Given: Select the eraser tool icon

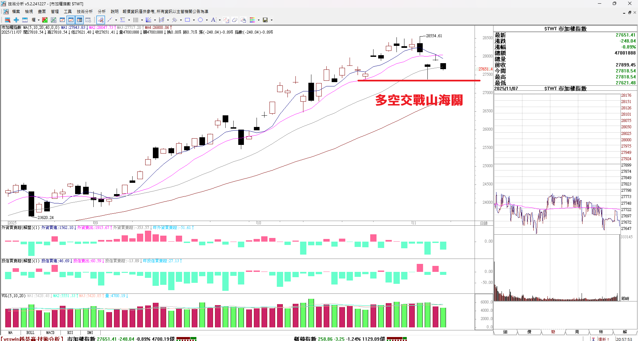Looking at the screenshot, I should pos(235,20).
